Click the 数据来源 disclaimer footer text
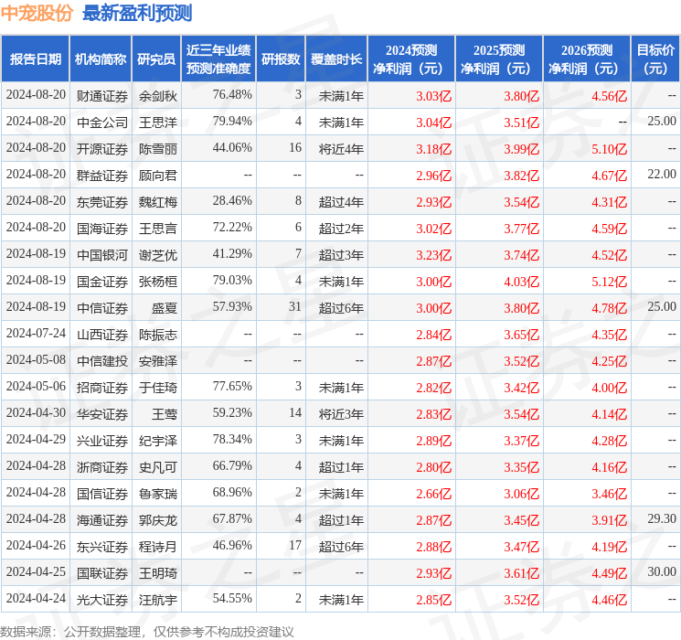This screenshot has width=681, height=640. 147,631
